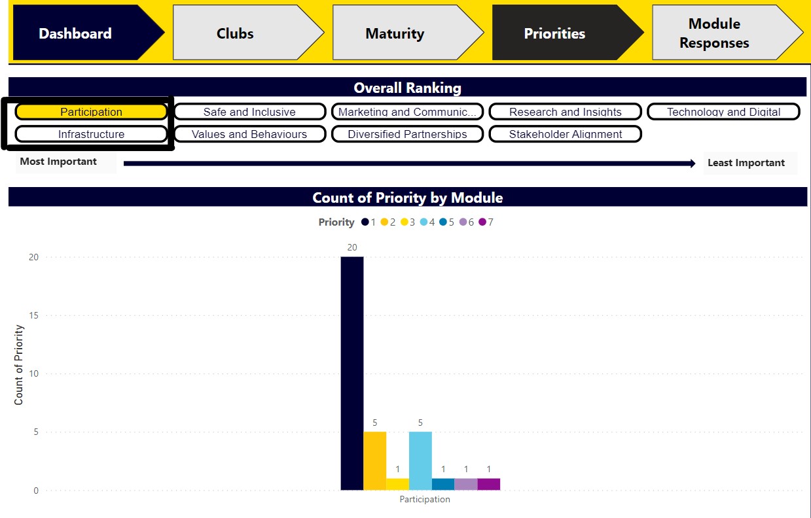Select the Participation ranking pill
The width and height of the screenshot is (811, 518).
(91, 112)
